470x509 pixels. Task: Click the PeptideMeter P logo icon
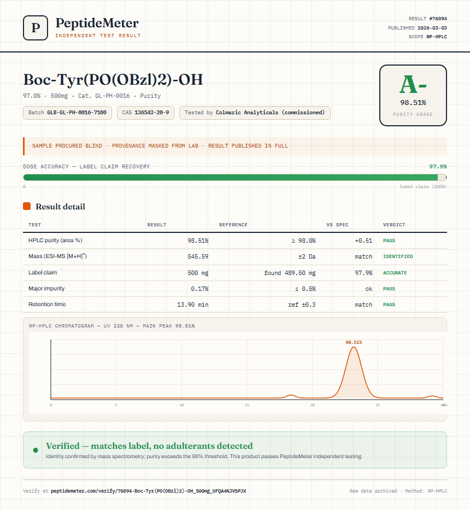tap(36, 28)
